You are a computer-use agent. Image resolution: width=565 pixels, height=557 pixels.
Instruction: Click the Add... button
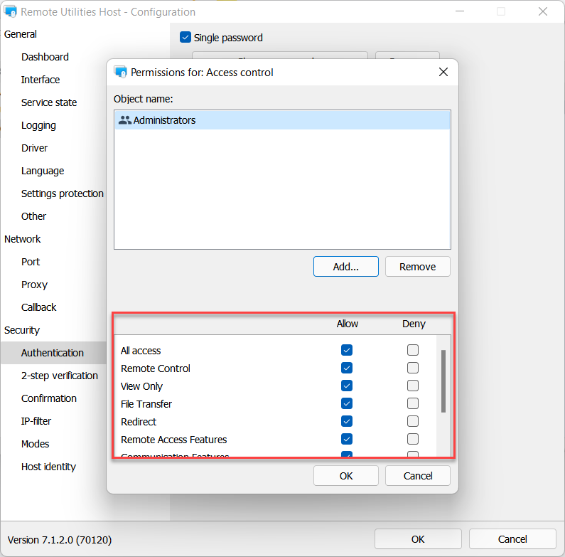tap(345, 267)
